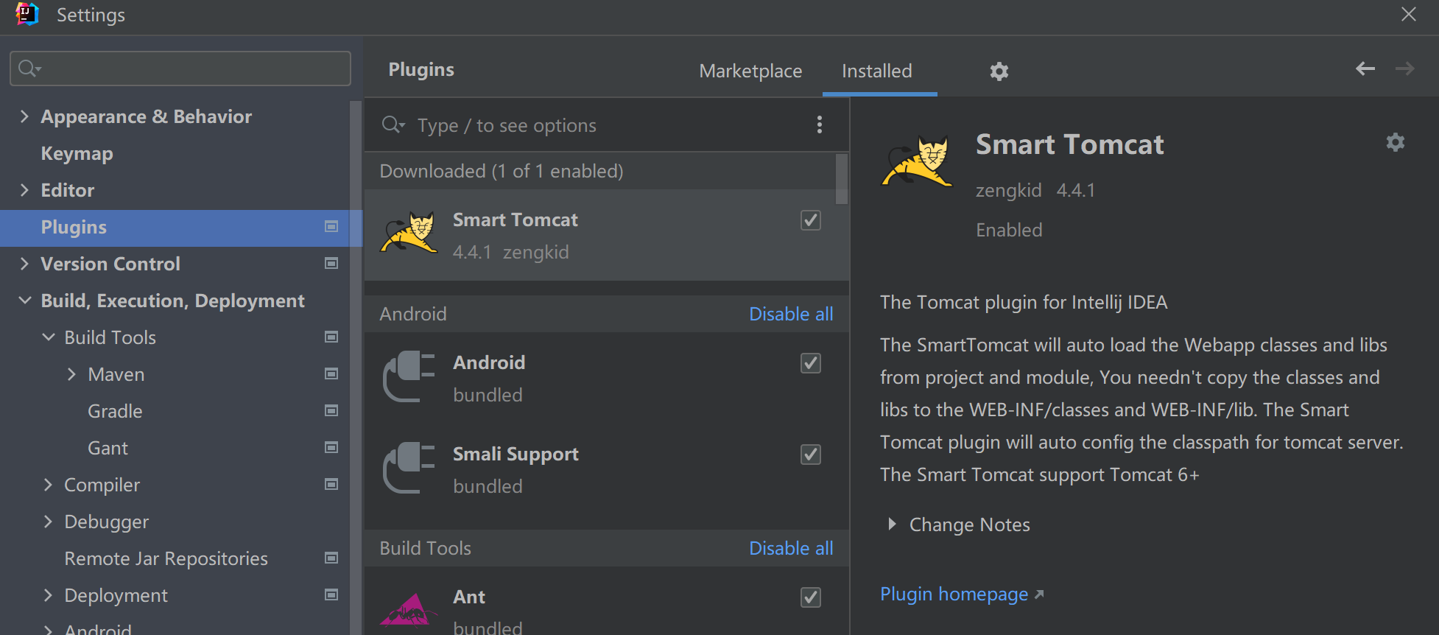The image size is (1439, 635).
Task: Open Gradle settings
Action: [x=115, y=411]
